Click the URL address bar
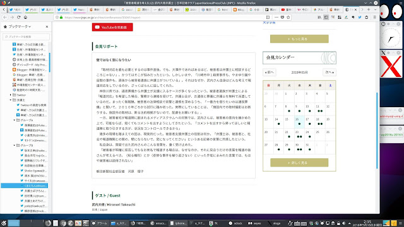The width and height of the screenshot is (404, 227). tap(164, 17)
